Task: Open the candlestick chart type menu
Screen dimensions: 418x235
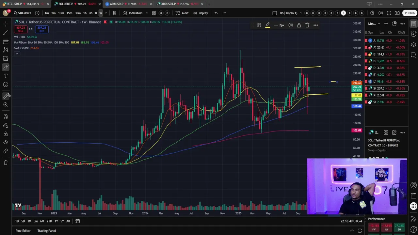Action: (x=115, y=13)
